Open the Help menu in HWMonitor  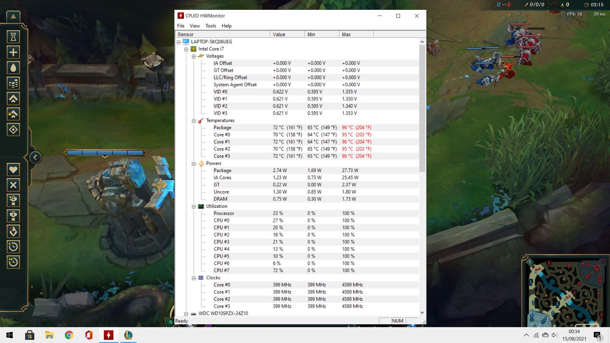click(227, 26)
